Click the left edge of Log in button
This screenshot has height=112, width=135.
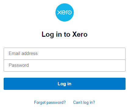tap(6, 84)
